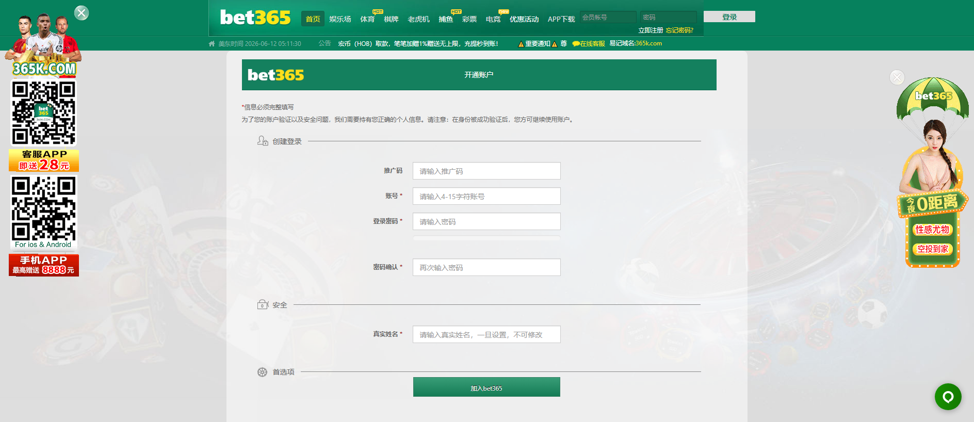Click the upper QR code image

[x=44, y=113]
